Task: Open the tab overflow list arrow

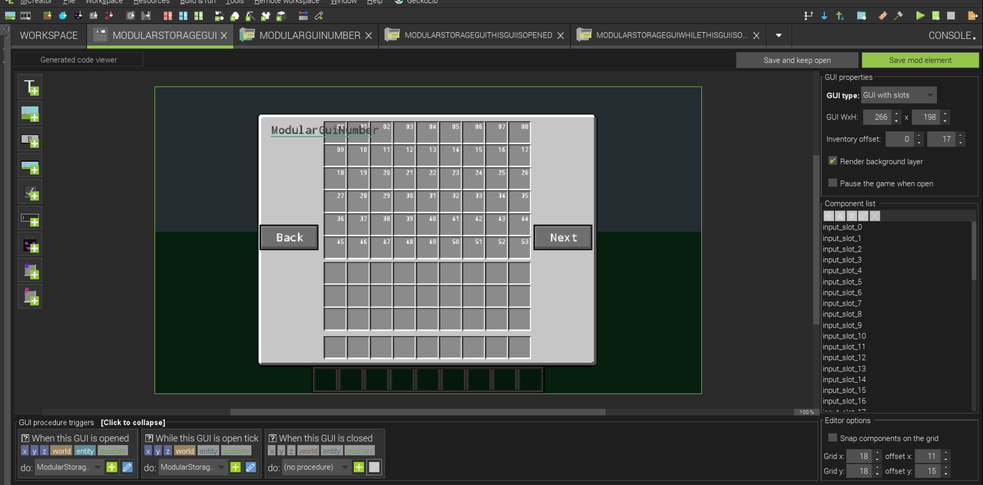Action: [x=779, y=35]
